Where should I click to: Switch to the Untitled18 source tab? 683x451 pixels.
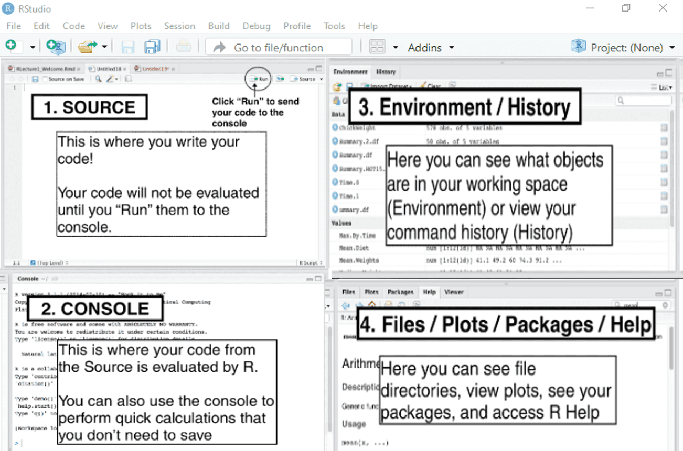pyautogui.click(x=107, y=69)
